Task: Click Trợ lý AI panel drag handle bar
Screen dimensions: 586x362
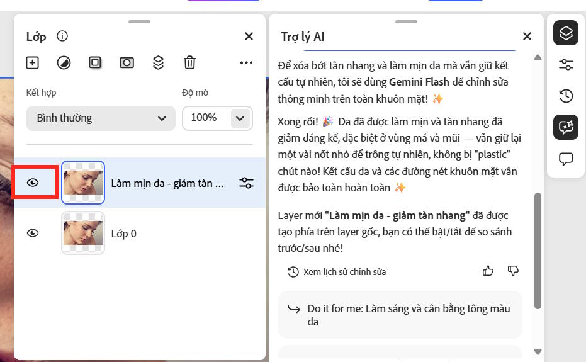Action: click(406, 21)
